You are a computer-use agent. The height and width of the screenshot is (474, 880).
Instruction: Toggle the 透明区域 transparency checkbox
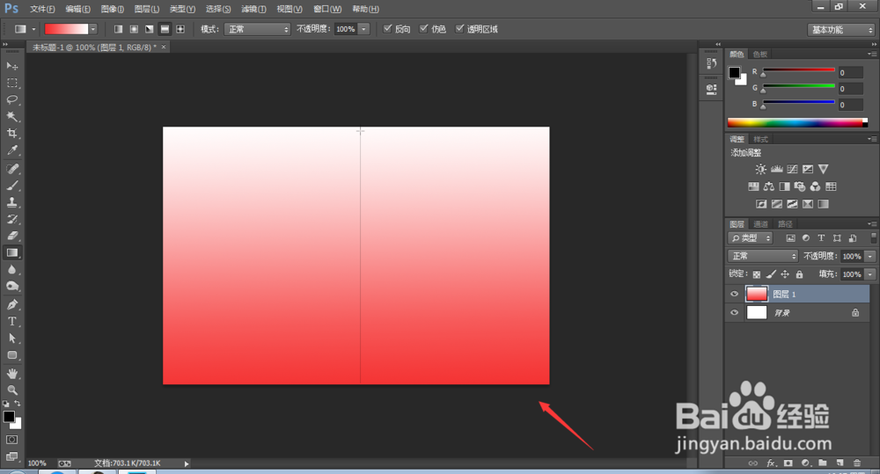[x=459, y=29]
